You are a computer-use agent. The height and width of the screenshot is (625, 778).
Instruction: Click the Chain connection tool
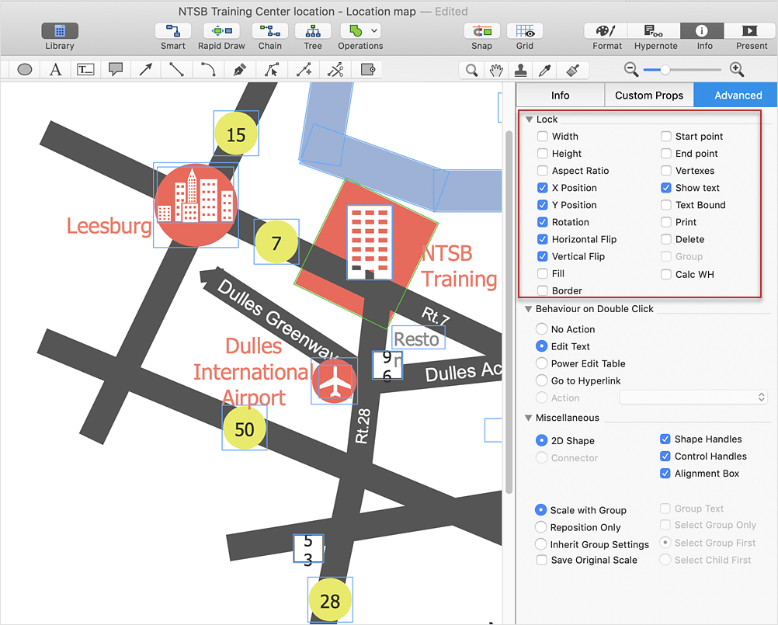coord(269,31)
